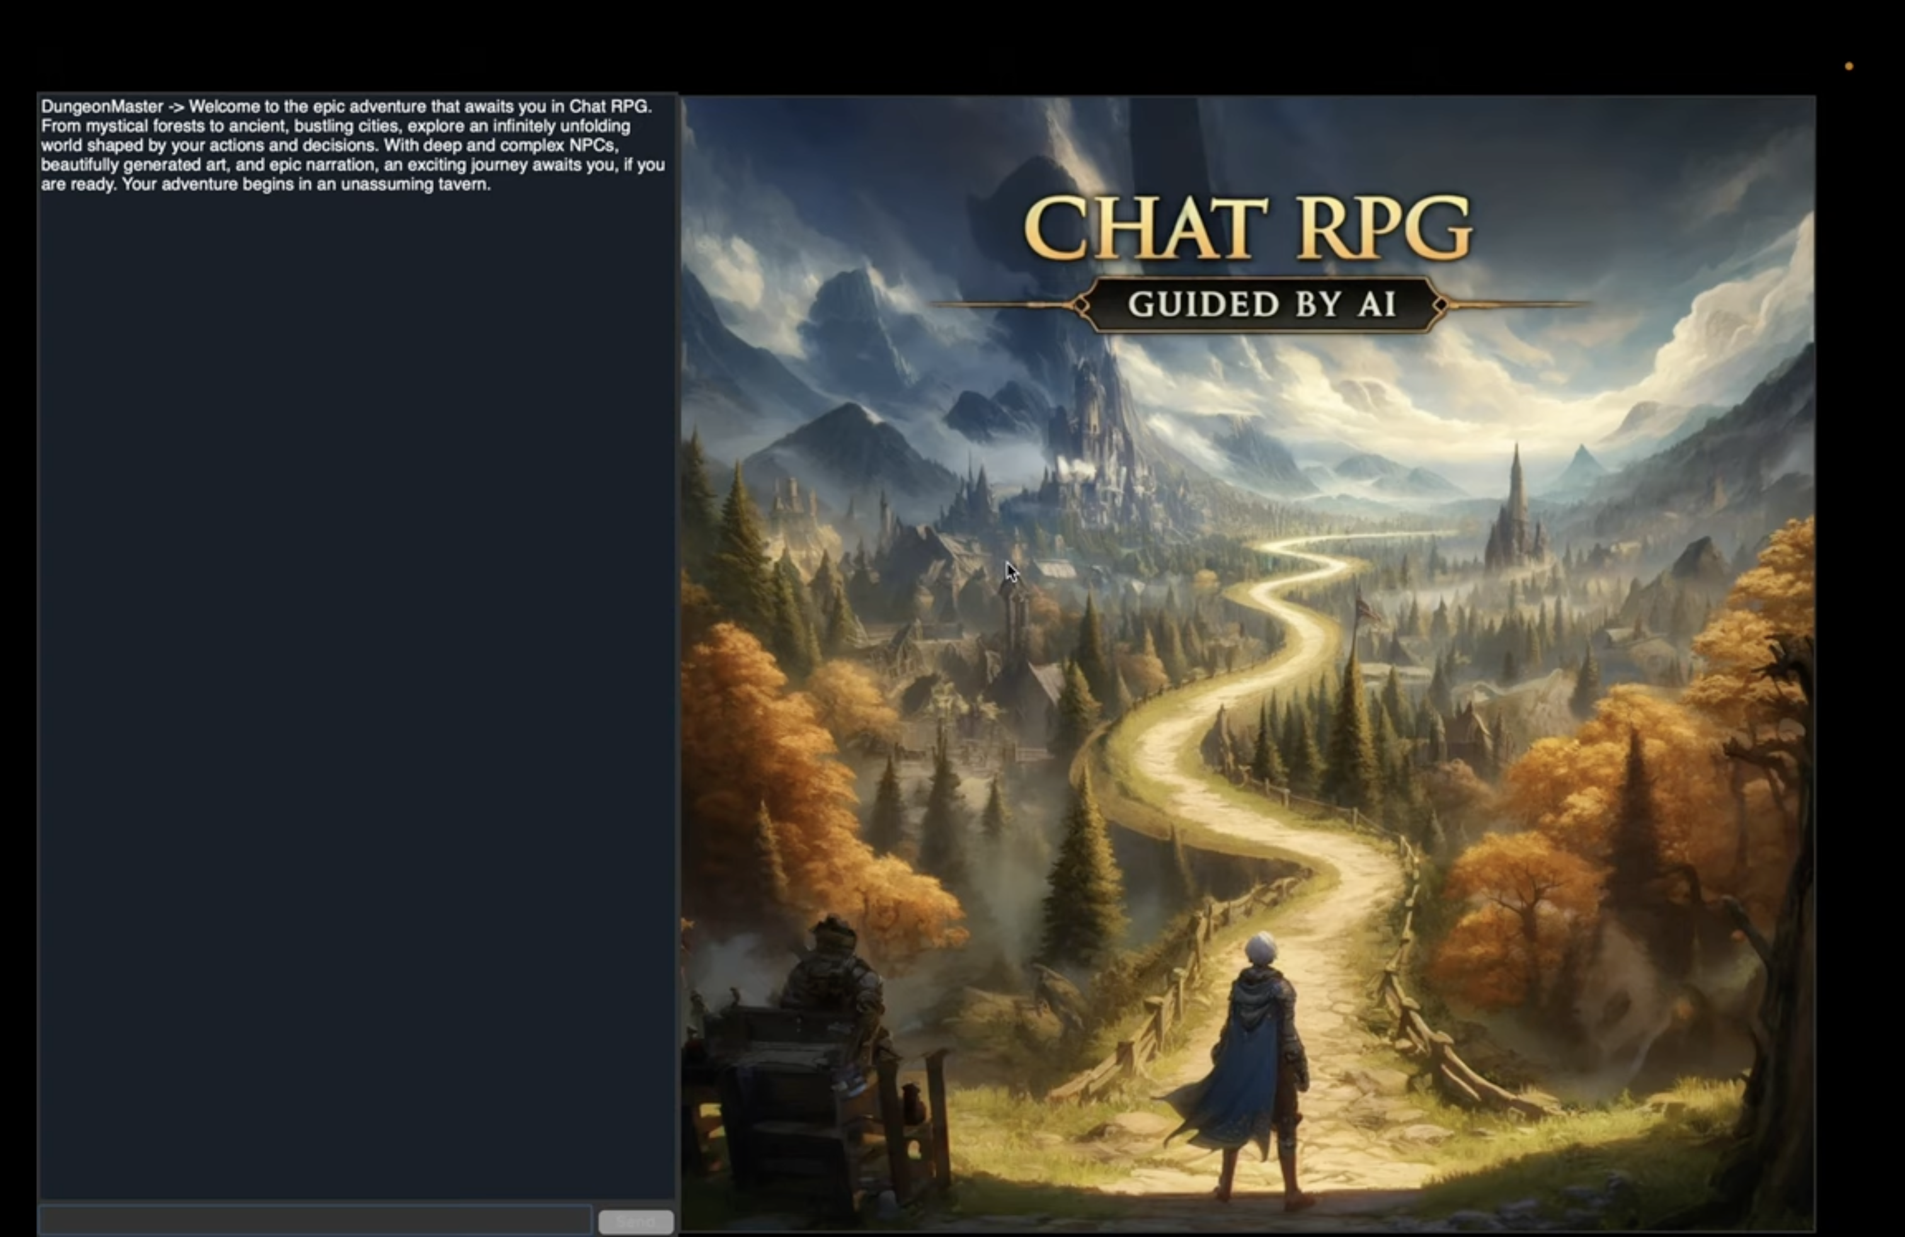Click the CHAT RPG title logo

pyautogui.click(x=1248, y=228)
